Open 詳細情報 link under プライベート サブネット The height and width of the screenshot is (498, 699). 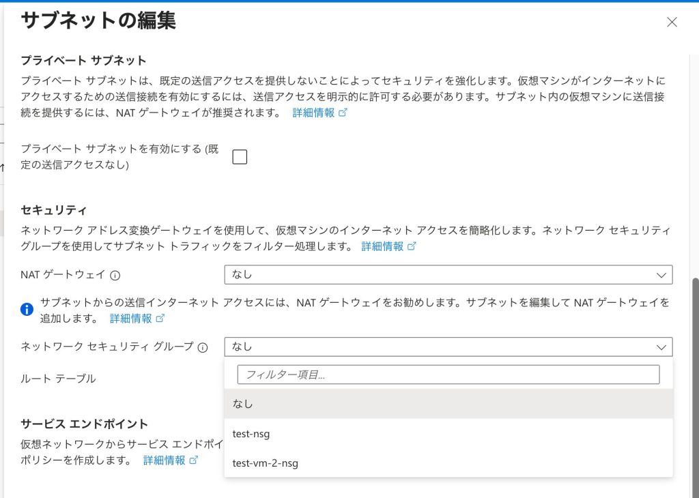[x=313, y=113]
